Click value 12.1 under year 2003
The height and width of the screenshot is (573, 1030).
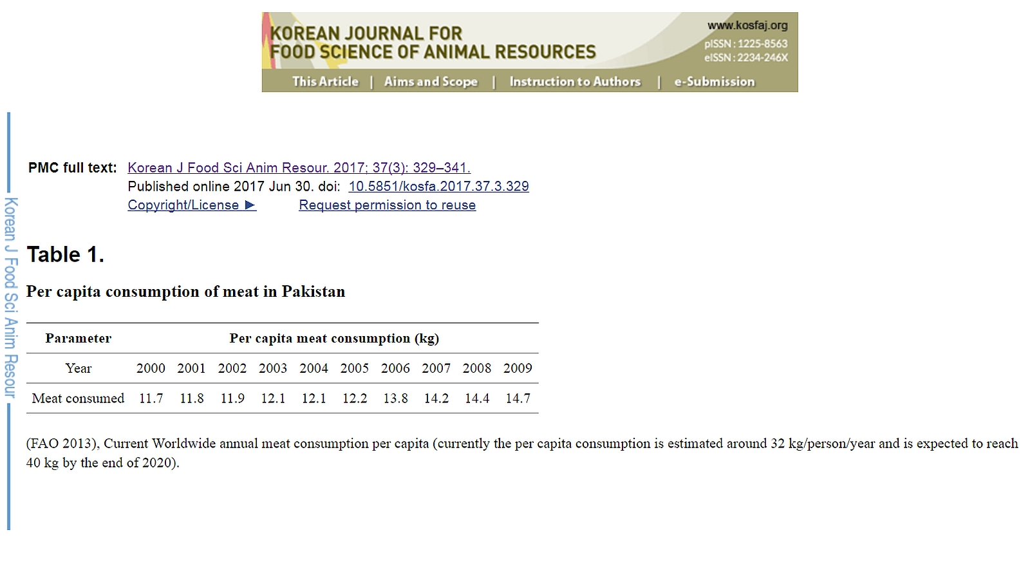pyautogui.click(x=273, y=399)
